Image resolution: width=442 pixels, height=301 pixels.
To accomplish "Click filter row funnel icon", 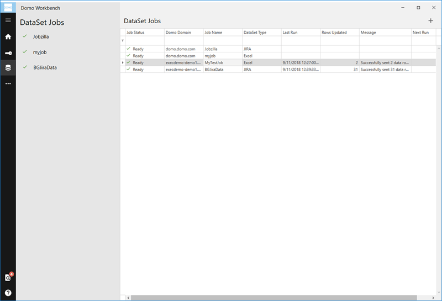I will click(123, 40).
